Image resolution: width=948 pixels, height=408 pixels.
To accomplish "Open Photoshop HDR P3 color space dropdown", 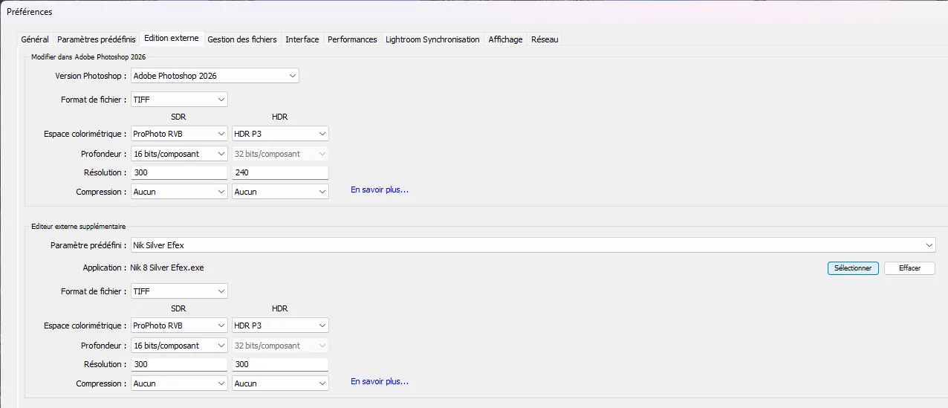I will [x=280, y=134].
